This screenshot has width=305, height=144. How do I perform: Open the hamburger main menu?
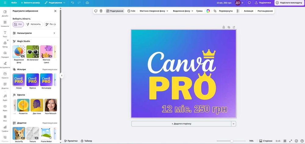coord(5,3)
